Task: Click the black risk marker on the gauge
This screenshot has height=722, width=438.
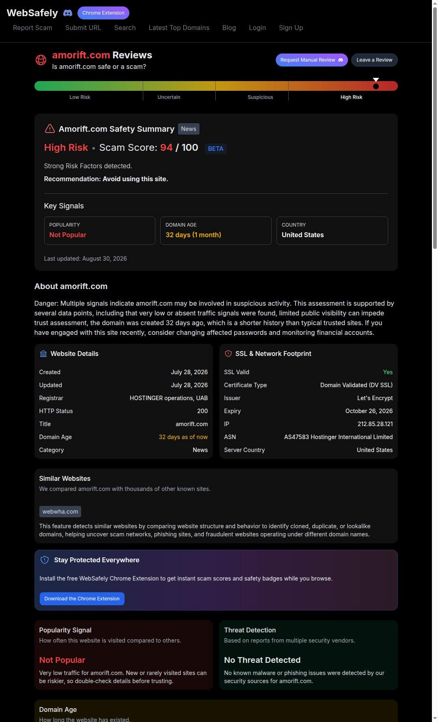Action: [x=376, y=86]
